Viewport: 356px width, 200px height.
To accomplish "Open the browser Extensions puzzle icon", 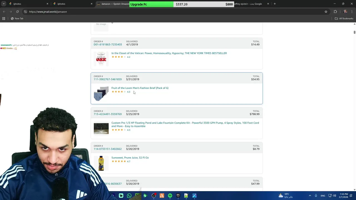I will (x=335, y=12).
